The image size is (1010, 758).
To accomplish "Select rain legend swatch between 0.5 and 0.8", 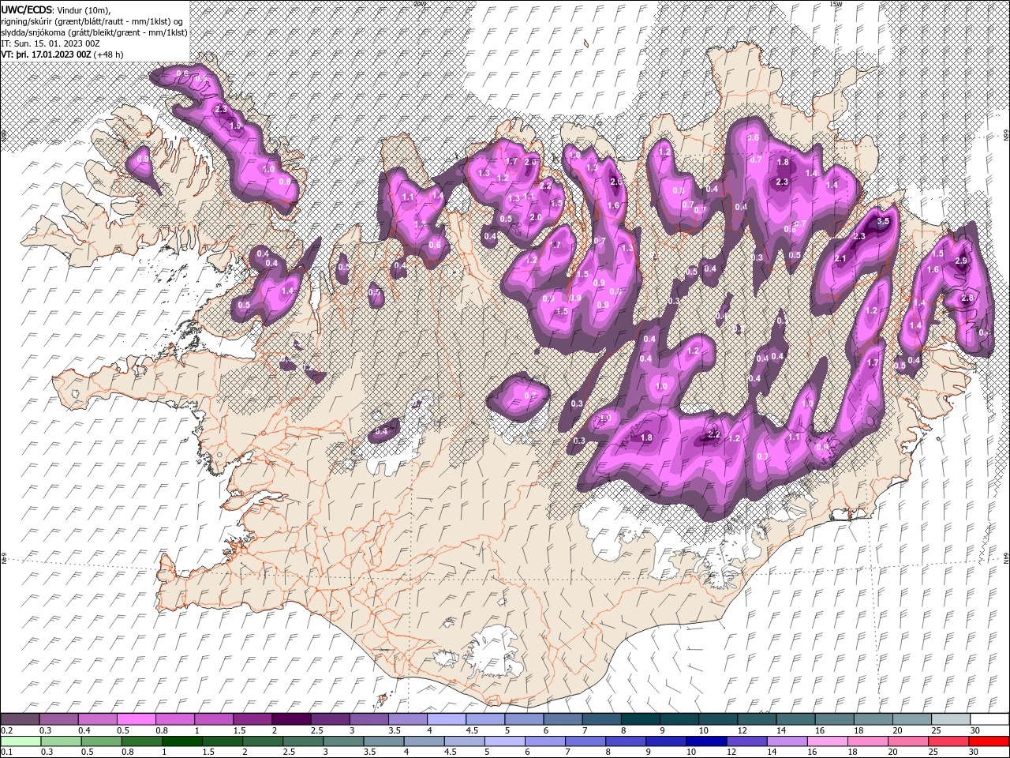I will 101,741.
